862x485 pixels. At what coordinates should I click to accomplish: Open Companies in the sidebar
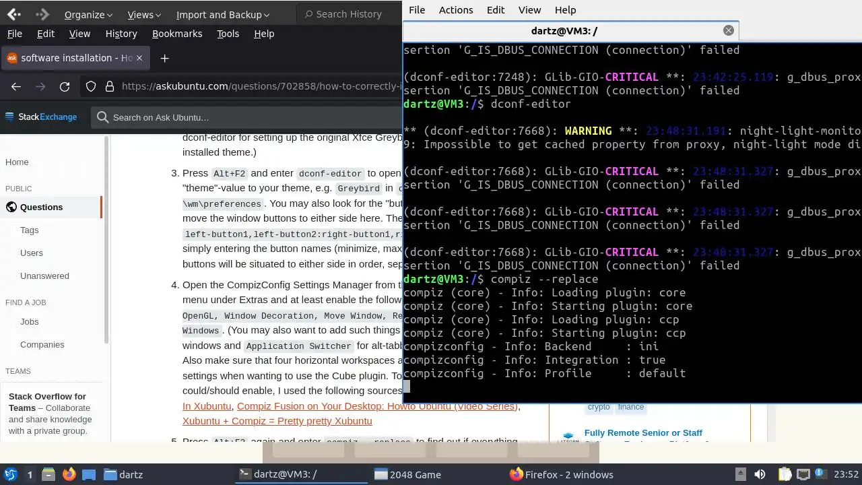[x=42, y=344]
